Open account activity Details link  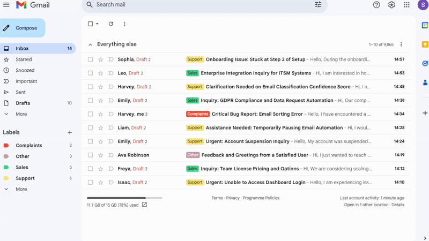pos(398,205)
